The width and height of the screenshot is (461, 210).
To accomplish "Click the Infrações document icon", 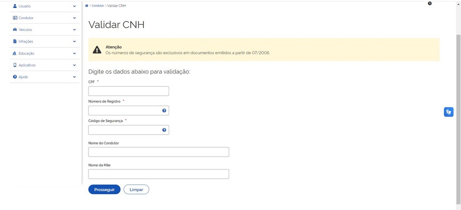I will pos(15,42).
